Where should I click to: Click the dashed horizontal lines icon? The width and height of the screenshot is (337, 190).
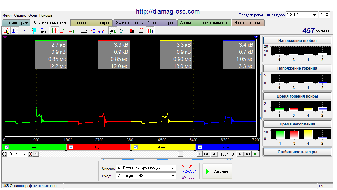coord(83,31)
